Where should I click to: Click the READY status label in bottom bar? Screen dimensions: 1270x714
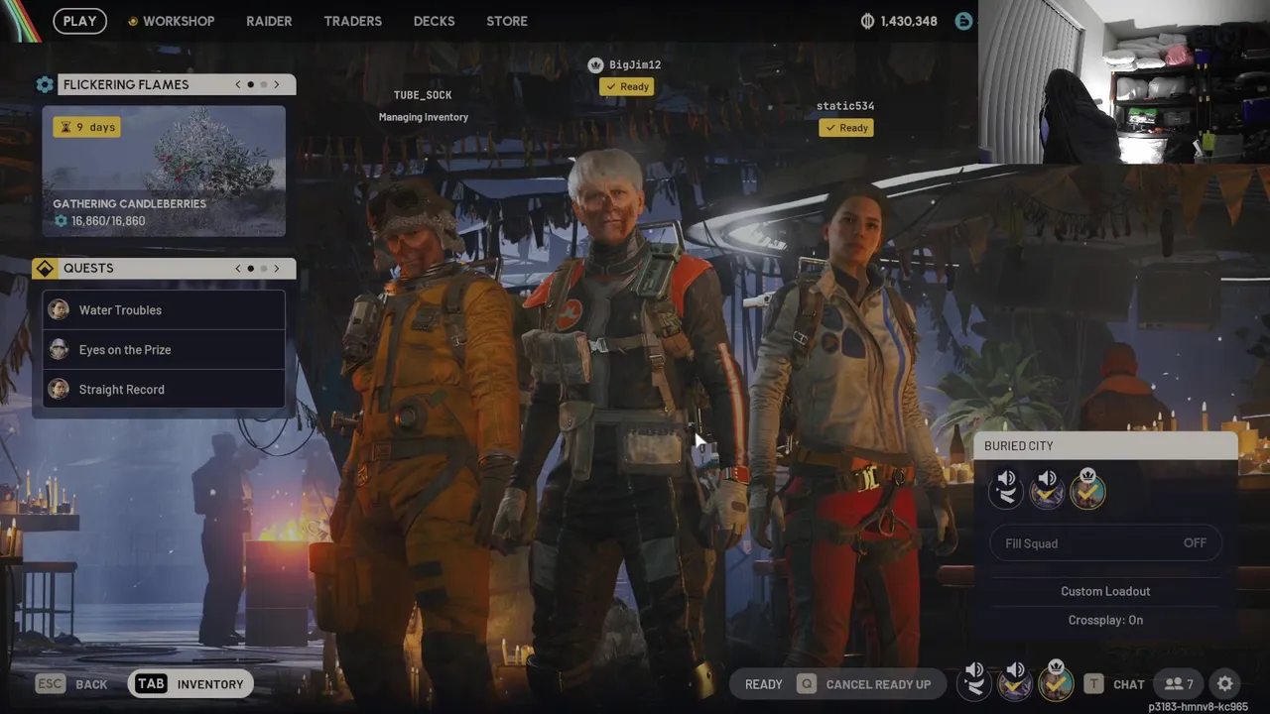[x=764, y=684]
